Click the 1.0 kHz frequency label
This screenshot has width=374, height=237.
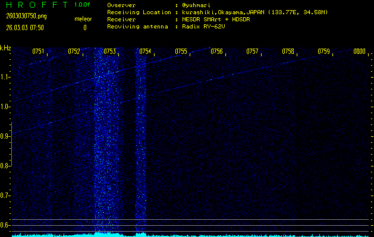pos(5,107)
